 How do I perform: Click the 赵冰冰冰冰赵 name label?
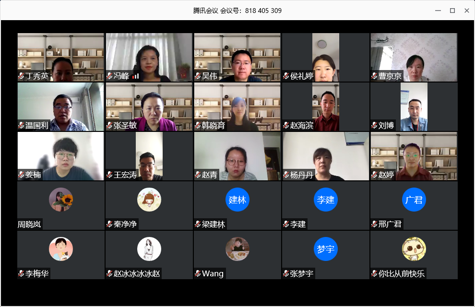pyautogui.click(x=137, y=273)
